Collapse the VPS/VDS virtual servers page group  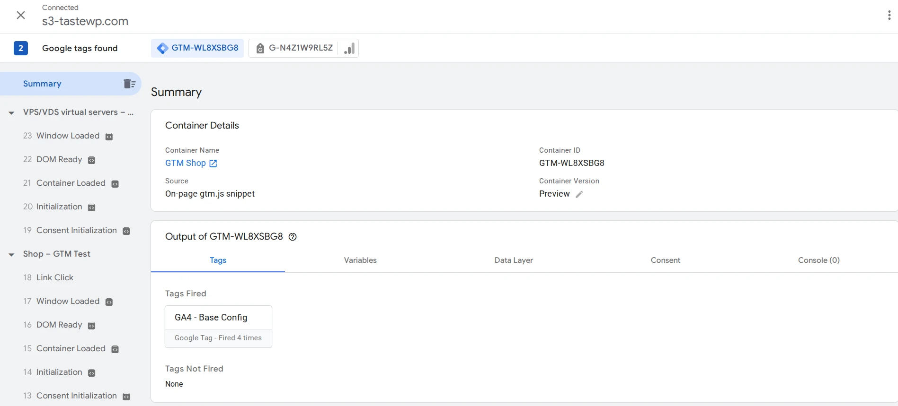[11, 113]
